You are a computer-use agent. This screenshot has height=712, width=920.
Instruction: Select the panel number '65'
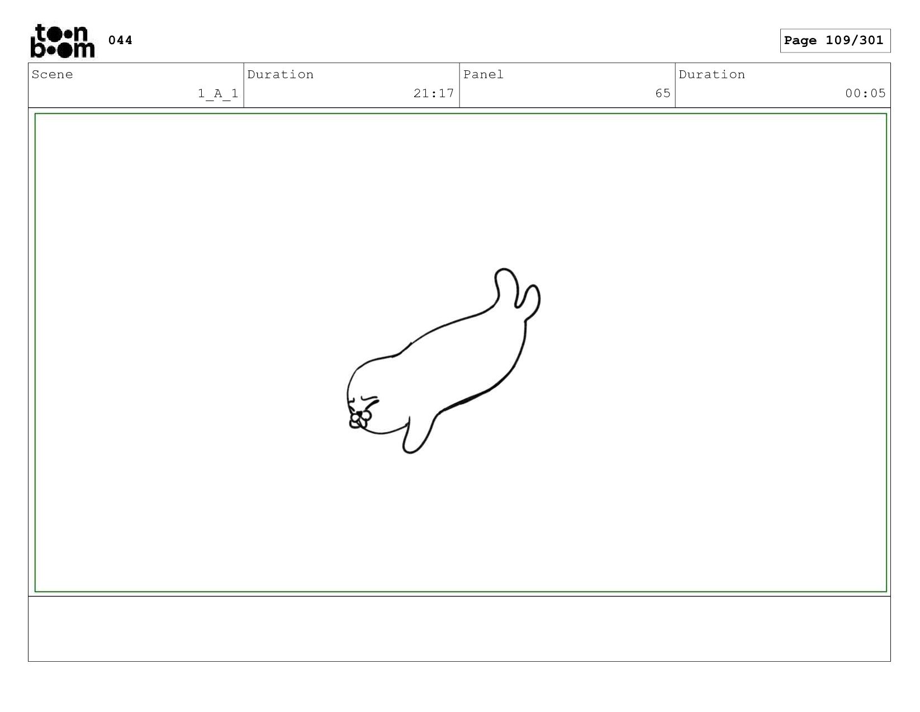click(x=663, y=93)
